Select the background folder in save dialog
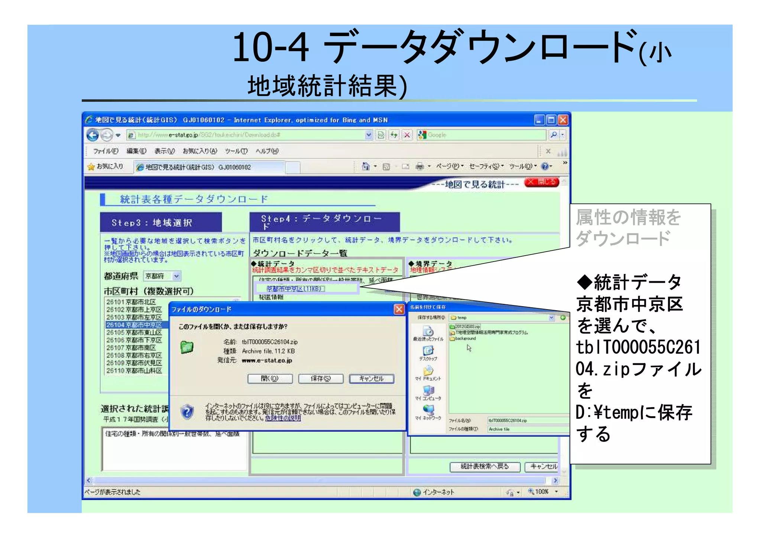Screen dimensions: 761x538 (463, 338)
